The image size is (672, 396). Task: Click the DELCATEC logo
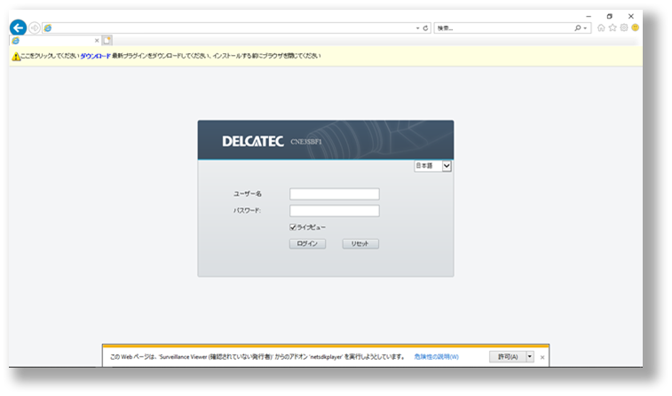click(253, 142)
